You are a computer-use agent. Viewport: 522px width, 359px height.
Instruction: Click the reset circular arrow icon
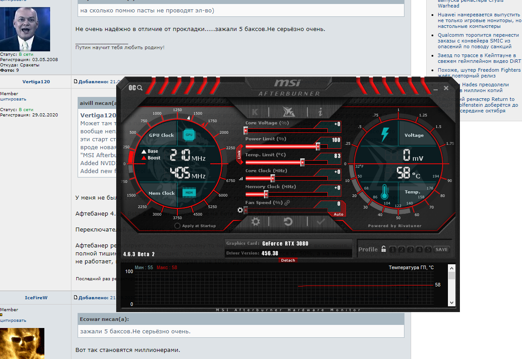288,221
